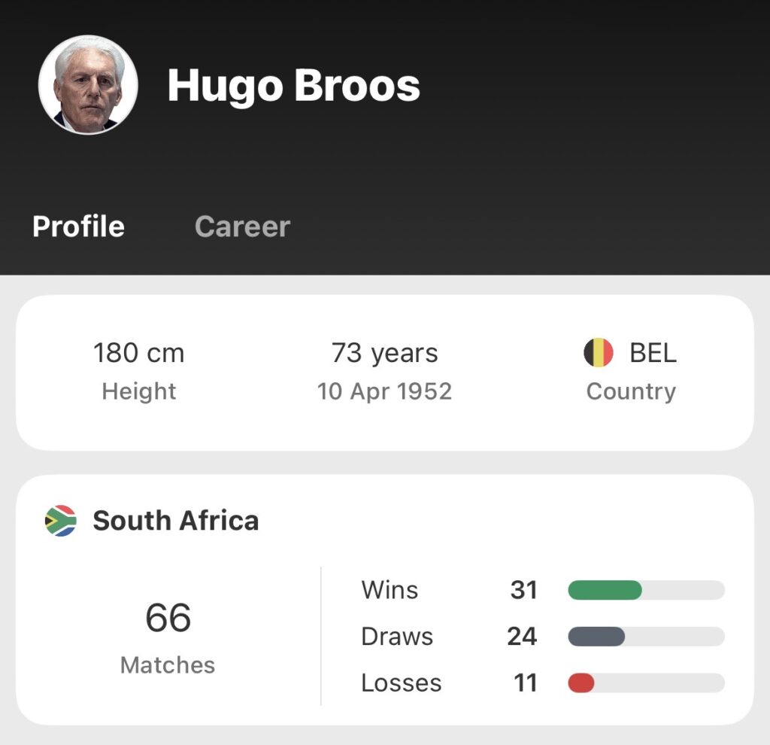This screenshot has width=770, height=745.
Task: Click the Belgium flag icon
Action: (x=599, y=353)
